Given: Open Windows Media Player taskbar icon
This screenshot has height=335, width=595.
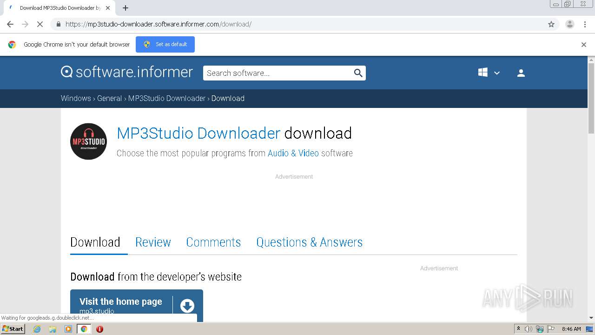Looking at the screenshot, I should pos(68,329).
